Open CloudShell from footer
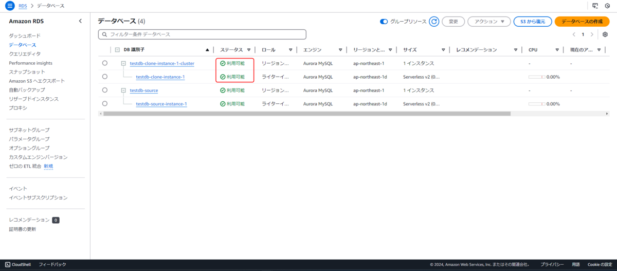This screenshot has height=271, width=617. [18, 264]
